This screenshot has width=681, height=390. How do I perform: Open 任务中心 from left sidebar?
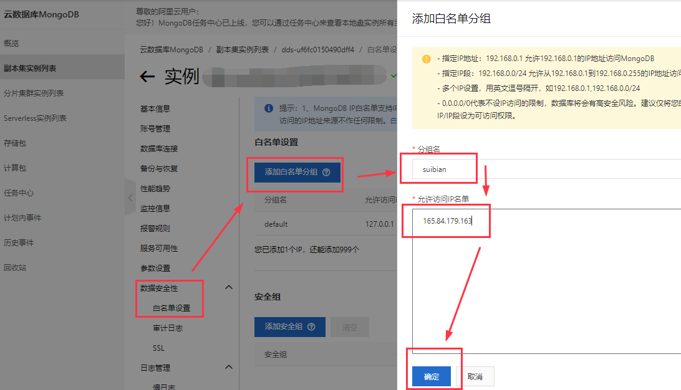coord(19,193)
